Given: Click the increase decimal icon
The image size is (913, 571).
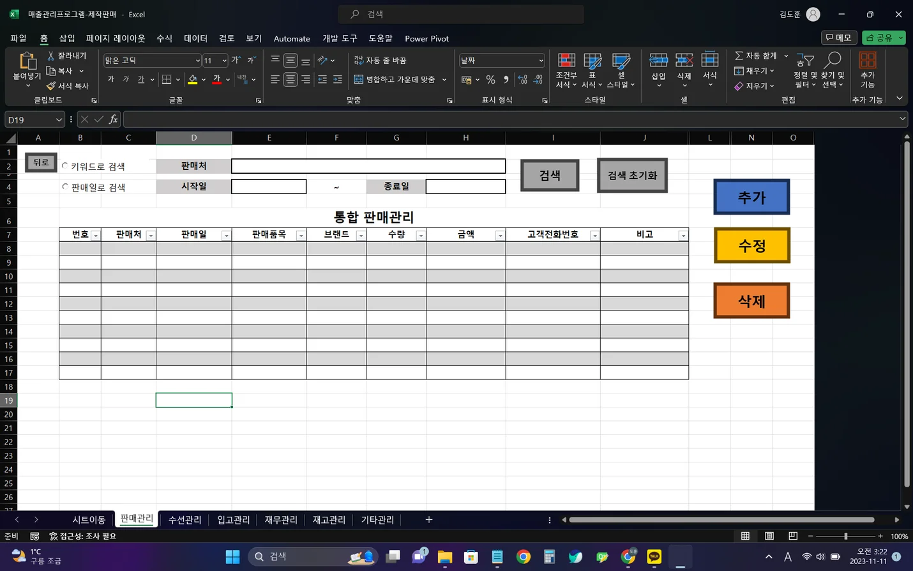Looking at the screenshot, I should [523, 80].
